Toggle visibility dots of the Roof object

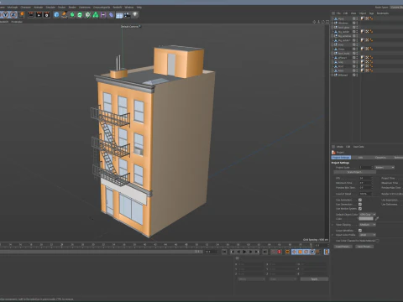357,66
